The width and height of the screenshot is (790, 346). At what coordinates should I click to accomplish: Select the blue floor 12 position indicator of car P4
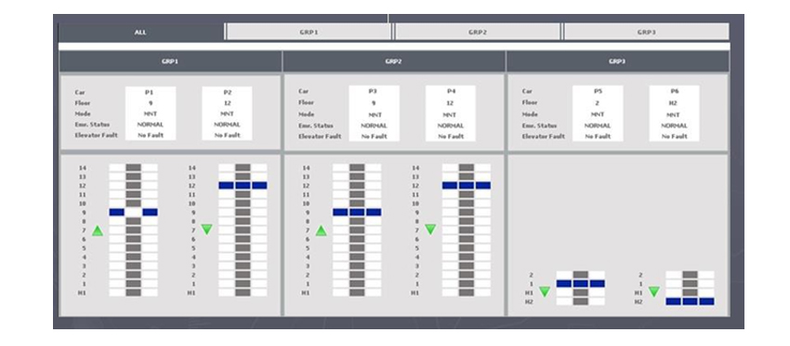[467, 186]
